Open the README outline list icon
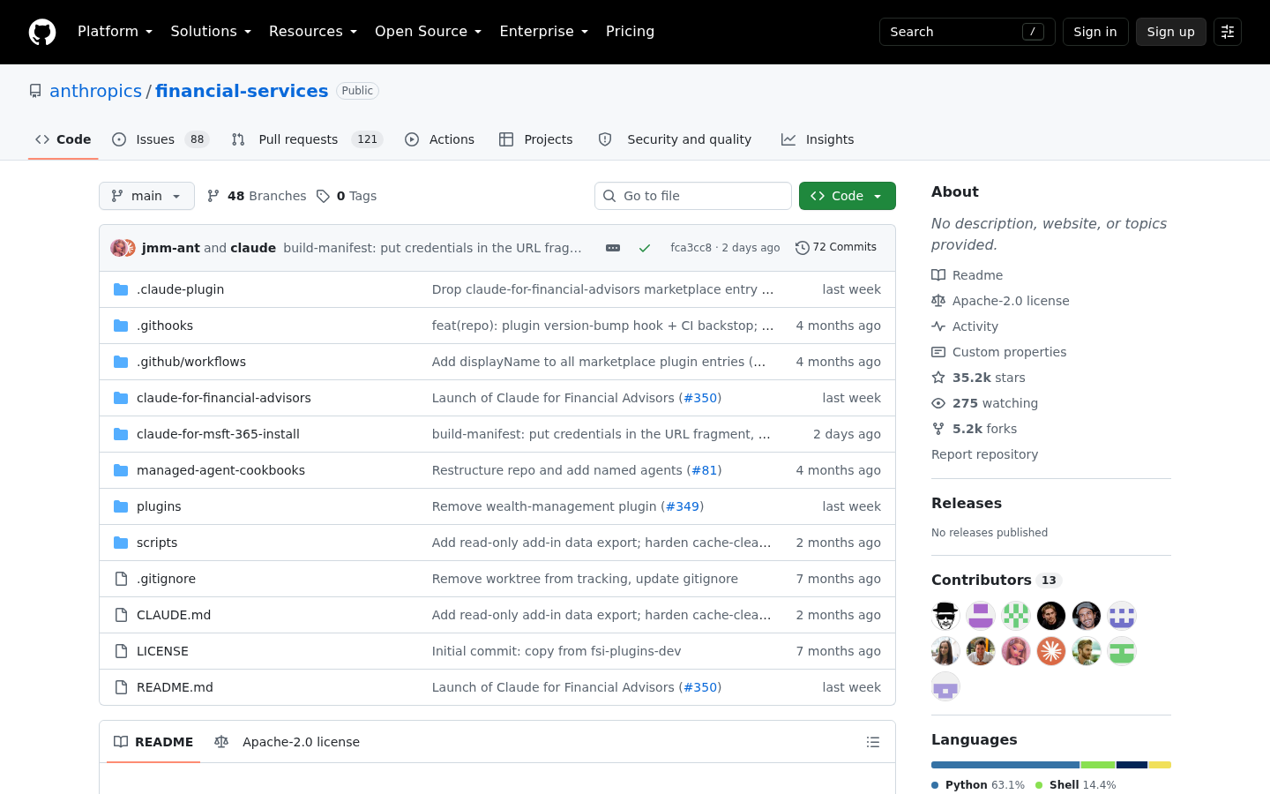The image size is (1270, 794). [873, 742]
